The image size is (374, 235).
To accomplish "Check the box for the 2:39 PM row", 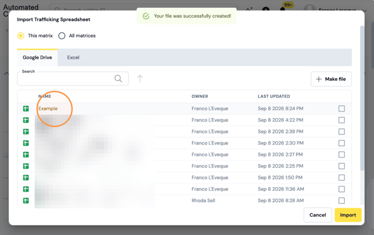I will (x=342, y=132).
